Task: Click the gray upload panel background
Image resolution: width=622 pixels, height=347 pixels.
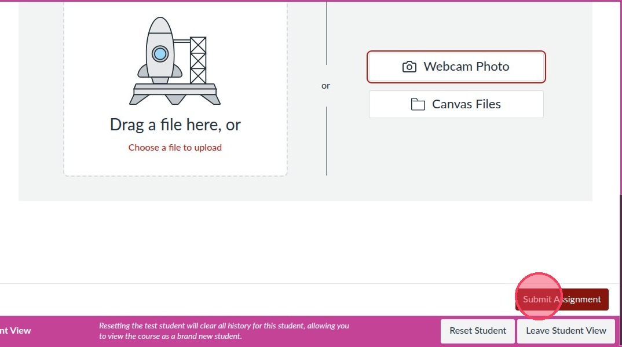Action: pos(463,168)
